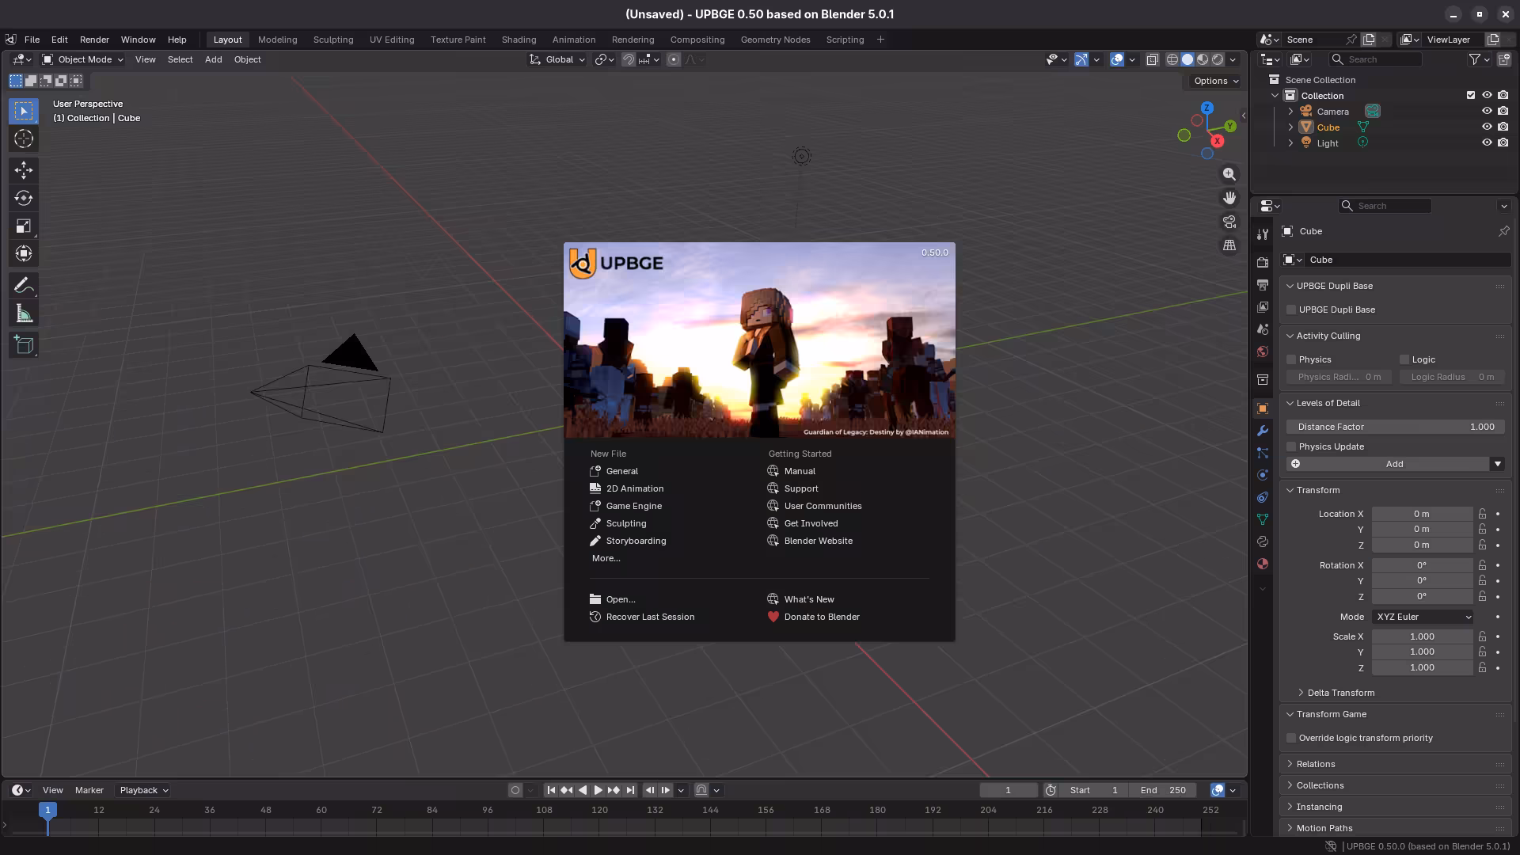Open the Render menu

click(x=95, y=40)
